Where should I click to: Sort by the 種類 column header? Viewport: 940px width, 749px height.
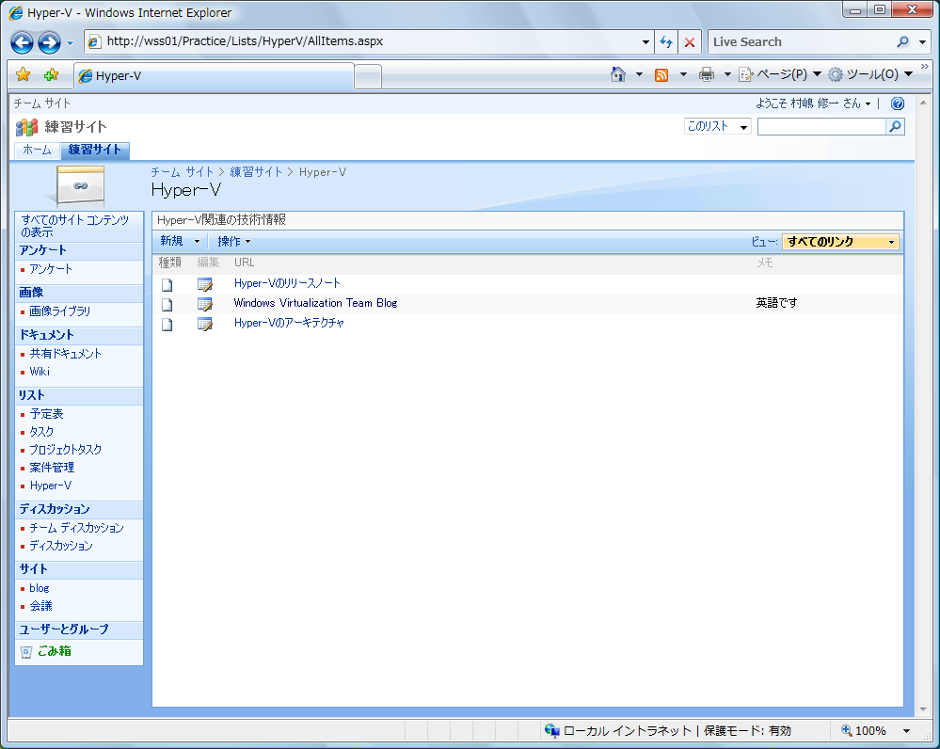coord(169,263)
